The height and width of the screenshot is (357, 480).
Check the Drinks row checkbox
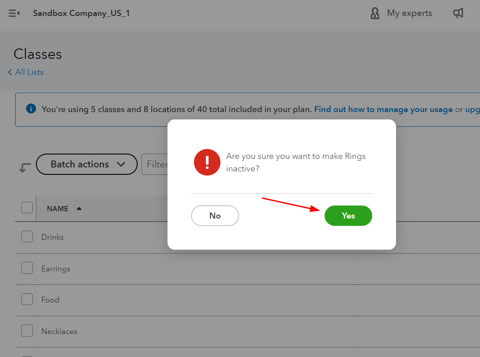(x=26, y=236)
